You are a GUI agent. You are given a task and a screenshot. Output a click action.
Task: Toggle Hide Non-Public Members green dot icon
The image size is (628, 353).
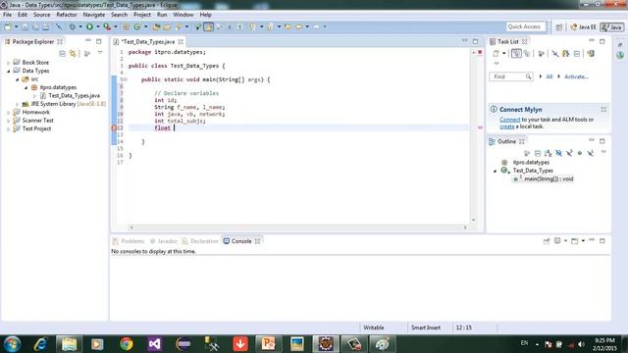pyautogui.click(x=580, y=153)
